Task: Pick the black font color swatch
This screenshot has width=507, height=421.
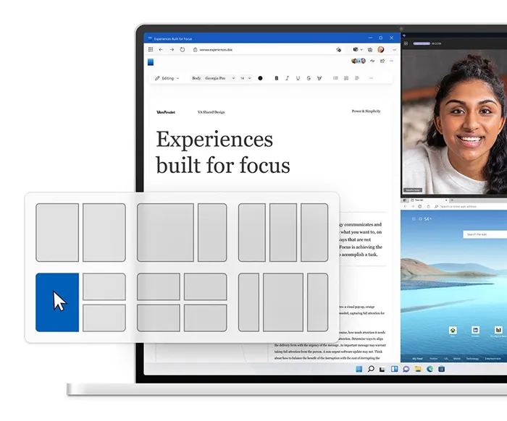Action: (260, 78)
